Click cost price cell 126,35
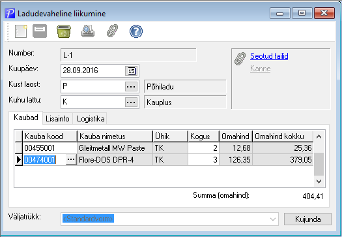The height and width of the screenshot is (237, 342). pos(236,160)
